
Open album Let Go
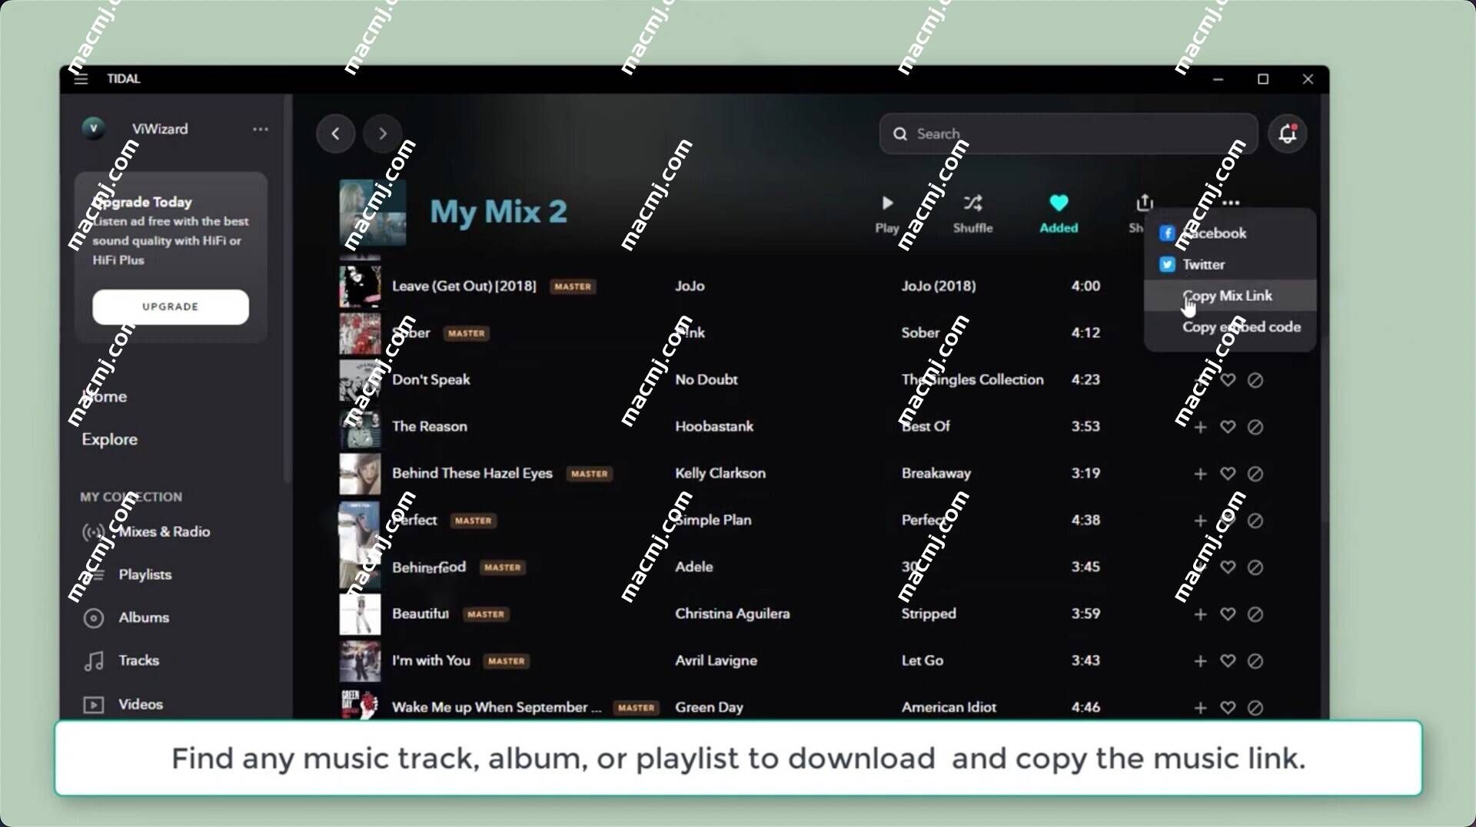[922, 660]
